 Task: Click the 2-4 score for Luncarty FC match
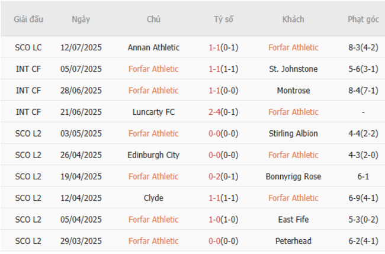[214, 112]
